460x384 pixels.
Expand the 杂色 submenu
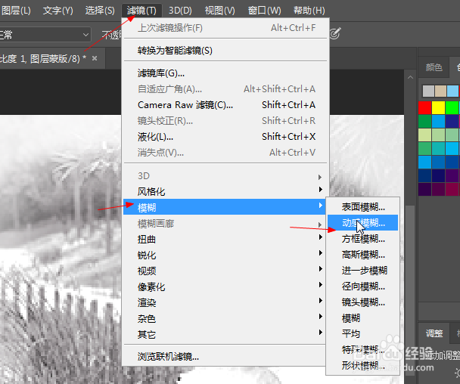coord(225,318)
